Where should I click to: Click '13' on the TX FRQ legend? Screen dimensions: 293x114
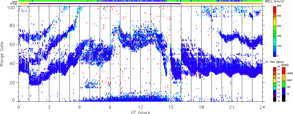pos(278,86)
